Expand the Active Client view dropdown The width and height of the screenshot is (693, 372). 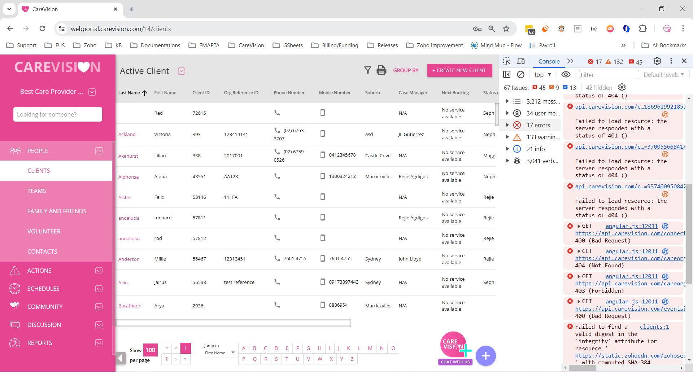tap(182, 71)
